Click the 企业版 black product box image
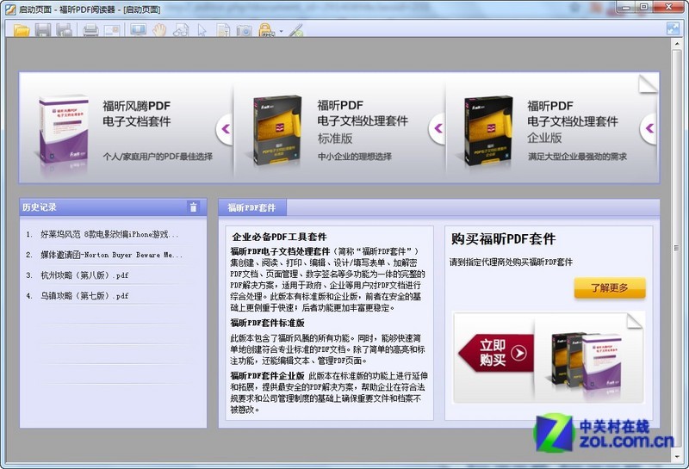 pyautogui.click(x=488, y=131)
